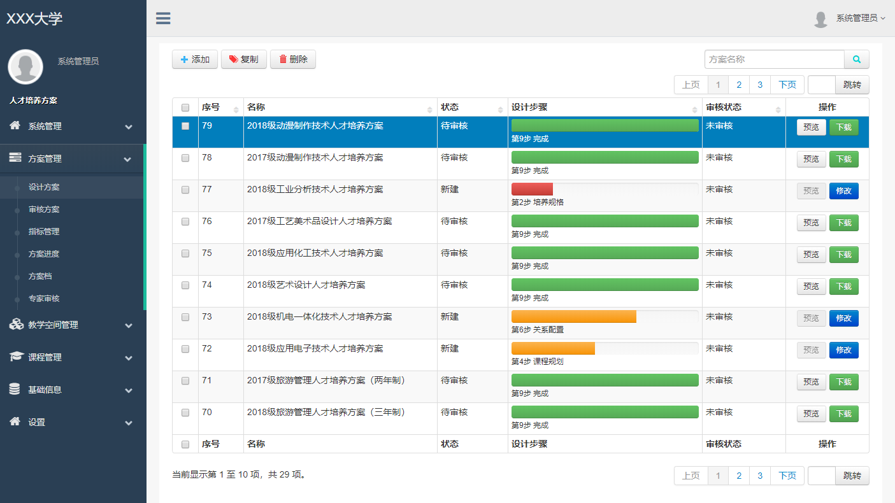The height and width of the screenshot is (503, 895).
Task: Click the home icon beside 系统管理
Action: click(15, 125)
